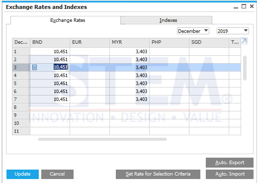Open the December month dropdown
The image size is (259, 185).
(x=193, y=31)
